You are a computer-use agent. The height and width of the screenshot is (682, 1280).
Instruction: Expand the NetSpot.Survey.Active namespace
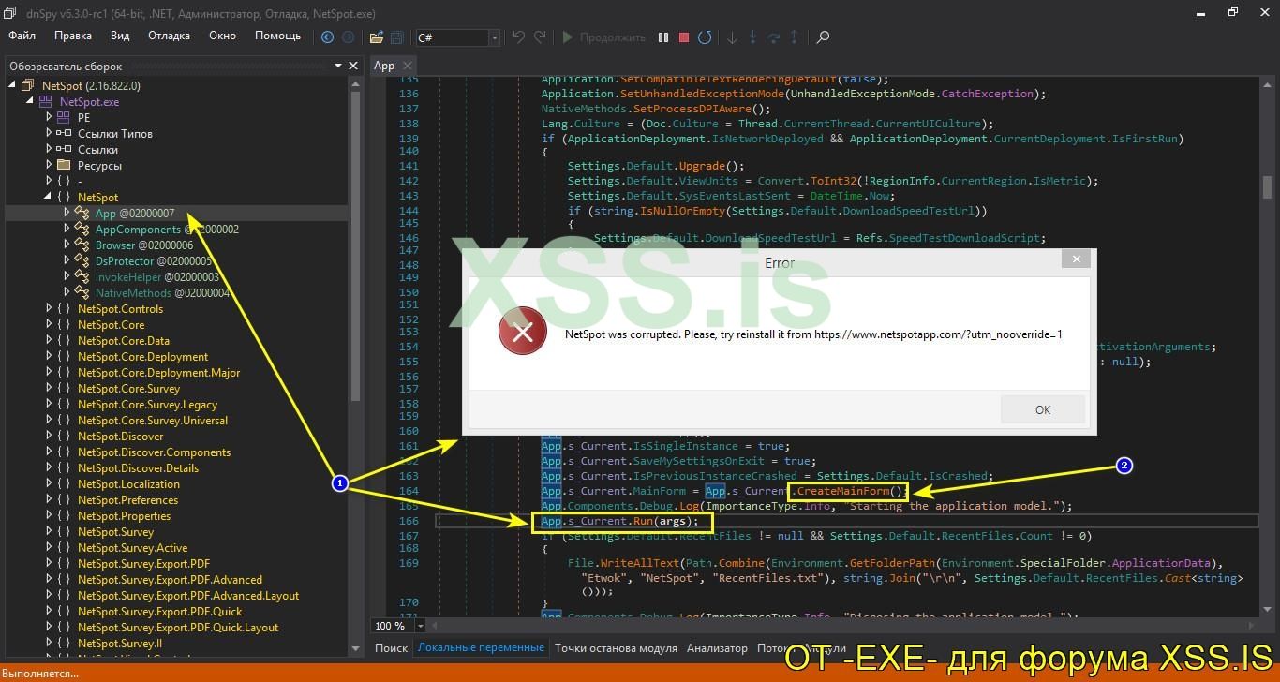49,547
